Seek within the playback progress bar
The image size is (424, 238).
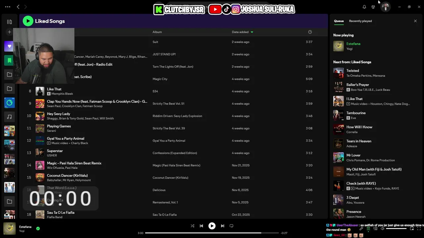(212, 233)
